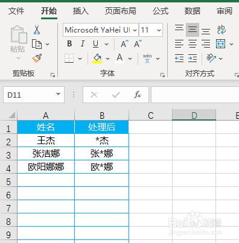239x243 pixels.
Task: Center text horizontally
Action: click(x=193, y=43)
